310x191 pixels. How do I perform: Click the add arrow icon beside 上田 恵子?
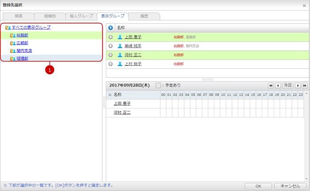point(110,37)
